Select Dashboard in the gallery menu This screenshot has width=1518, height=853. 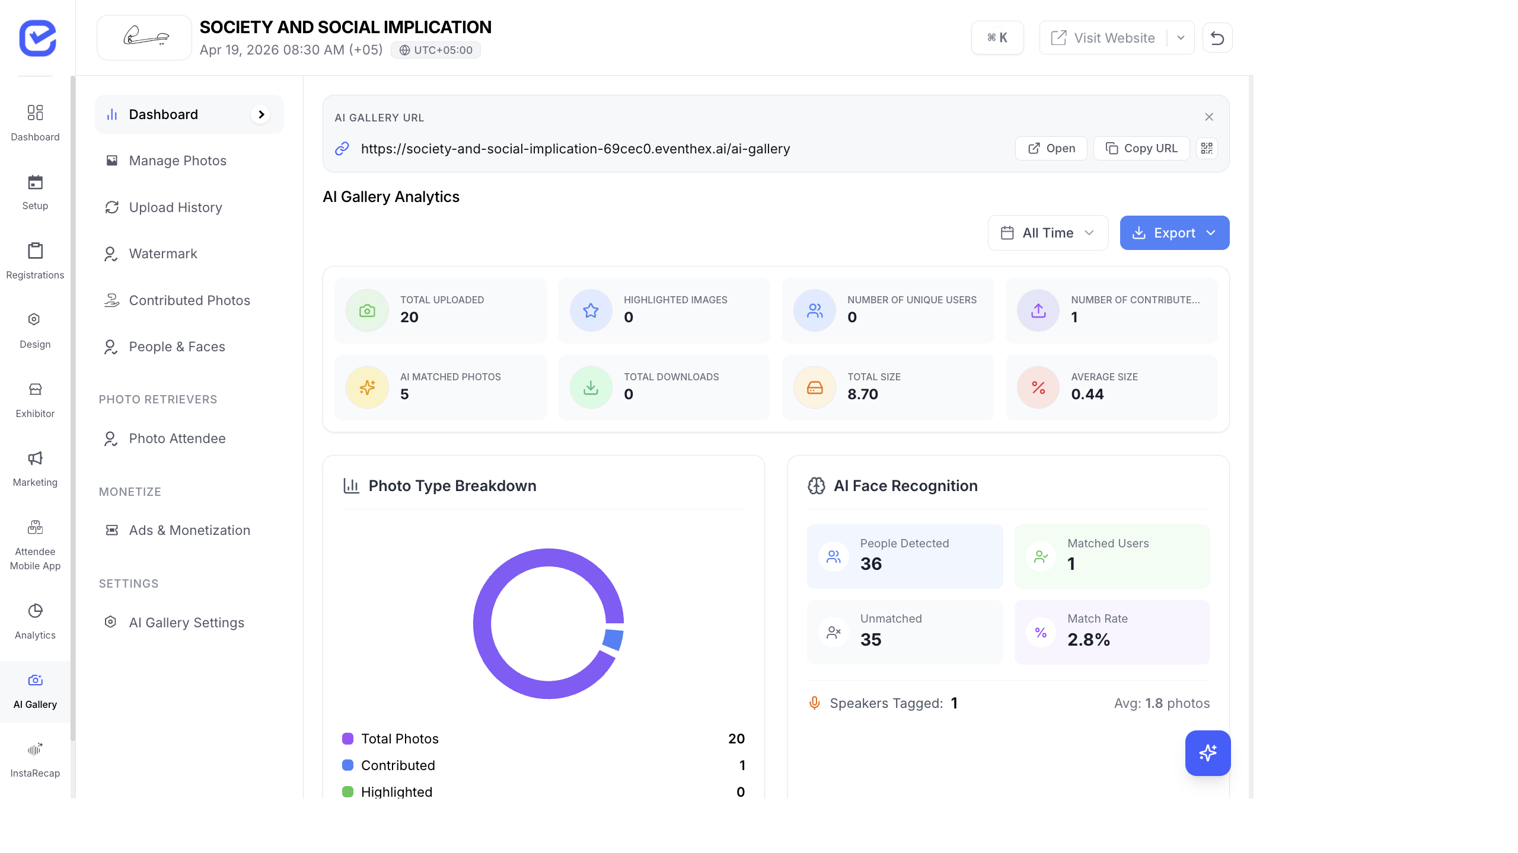[189, 114]
